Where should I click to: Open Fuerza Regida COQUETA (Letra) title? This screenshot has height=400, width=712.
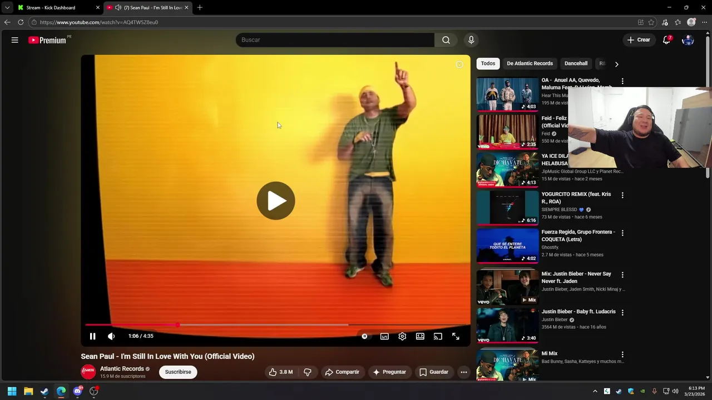(x=578, y=236)
